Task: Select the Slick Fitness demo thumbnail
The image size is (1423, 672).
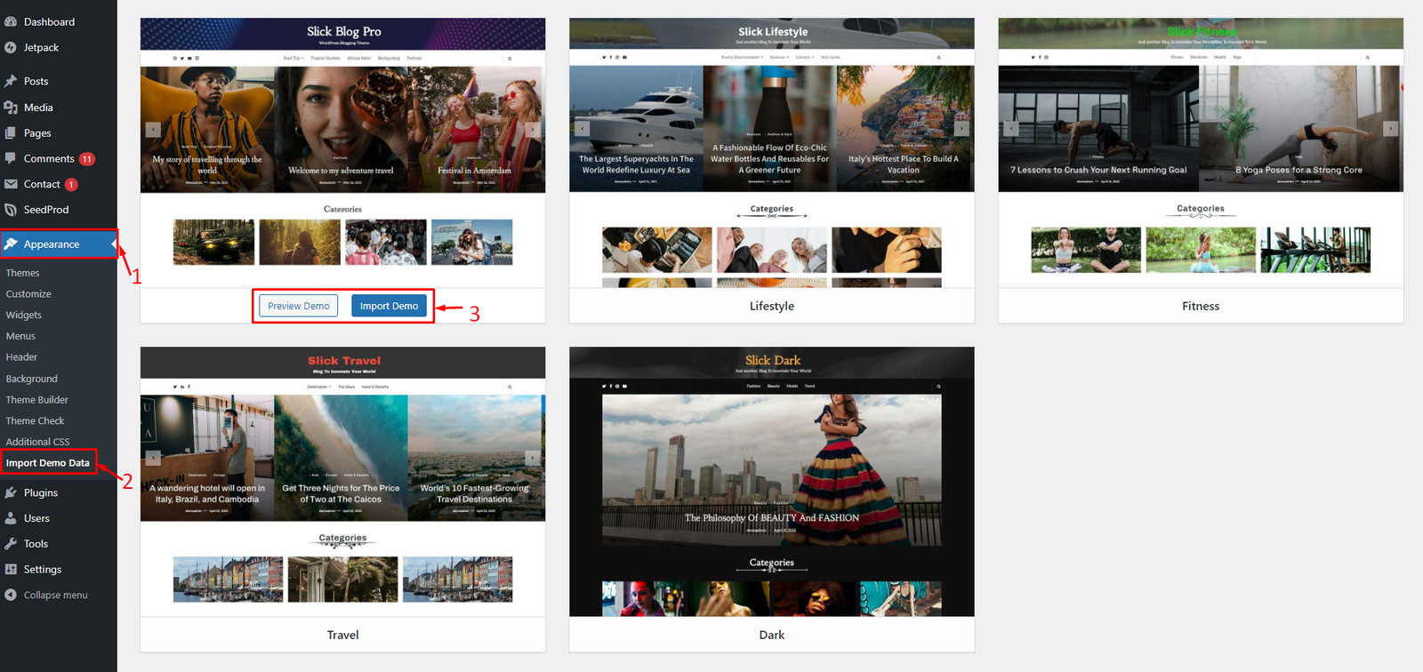Action: pyautogui.click(x=1201, y=153)
